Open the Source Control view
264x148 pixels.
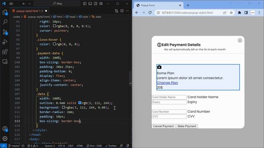coord(5,32)
